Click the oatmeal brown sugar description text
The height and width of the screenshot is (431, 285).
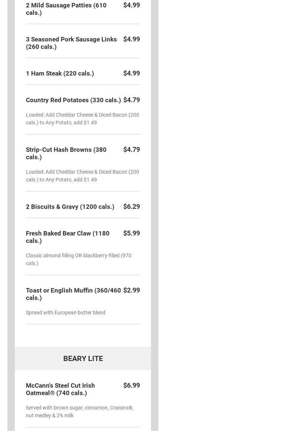click(80, 411)
